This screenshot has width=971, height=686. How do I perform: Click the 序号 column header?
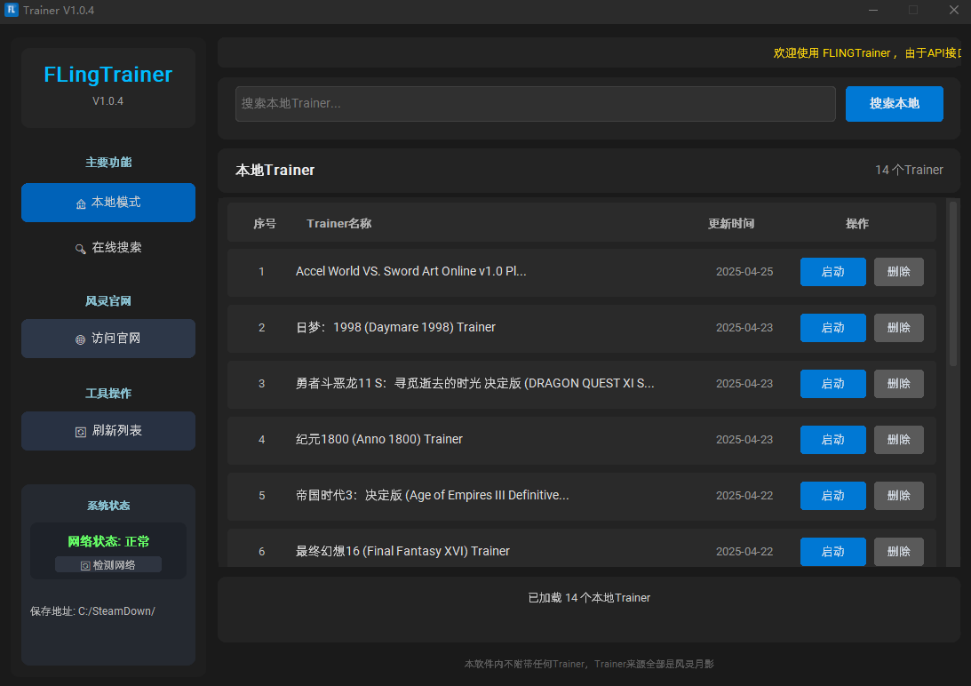point(265,224)
